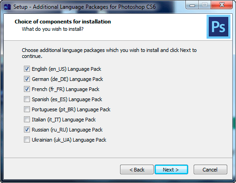The width and height of the screenshot is (236, 183).
Task: Click the Spanish Language Pack label text
Action: click(x=67, y=99)
